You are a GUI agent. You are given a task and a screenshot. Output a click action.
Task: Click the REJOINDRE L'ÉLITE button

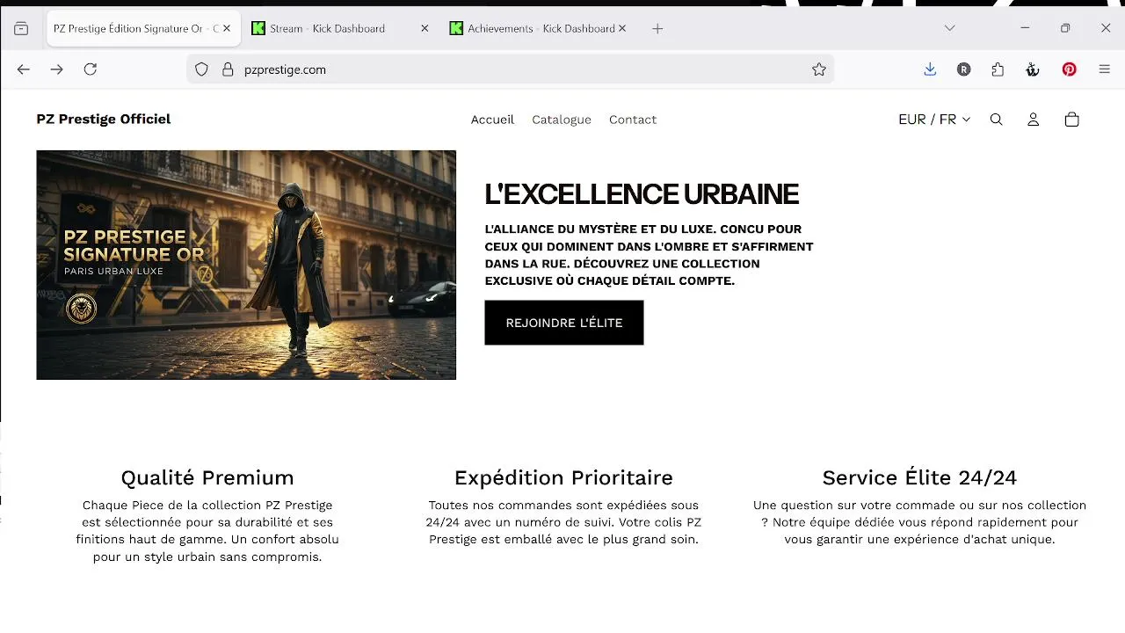563,323
